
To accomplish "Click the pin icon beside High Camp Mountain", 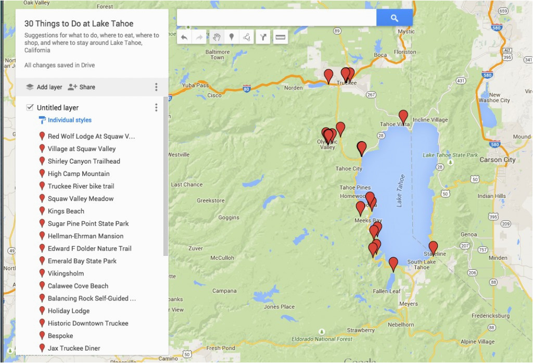I will 42,173.
